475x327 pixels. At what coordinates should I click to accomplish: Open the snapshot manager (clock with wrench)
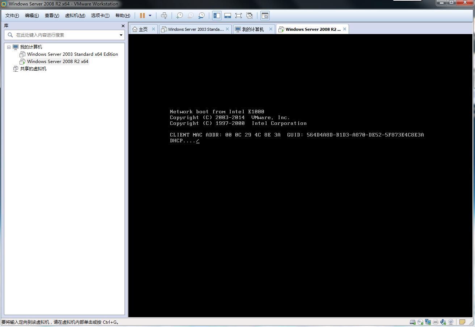(x=201, y=16)
